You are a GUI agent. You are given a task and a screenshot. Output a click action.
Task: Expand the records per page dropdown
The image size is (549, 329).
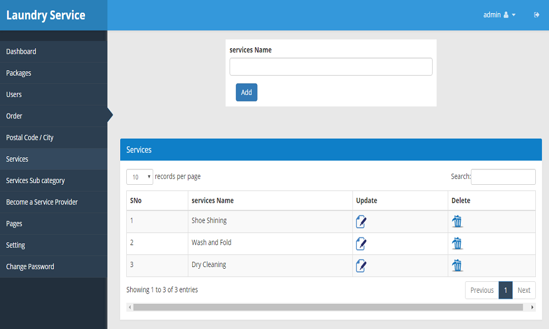[x=139, y=177]
